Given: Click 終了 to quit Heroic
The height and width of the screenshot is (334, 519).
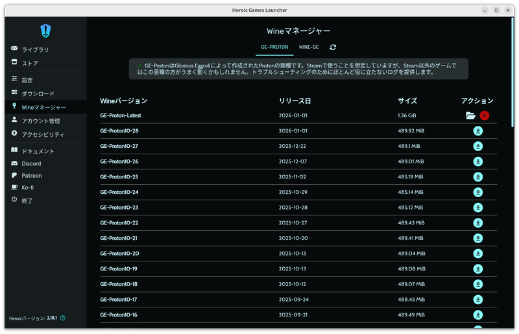Looking at the screenshot, I should coord(45,200).
